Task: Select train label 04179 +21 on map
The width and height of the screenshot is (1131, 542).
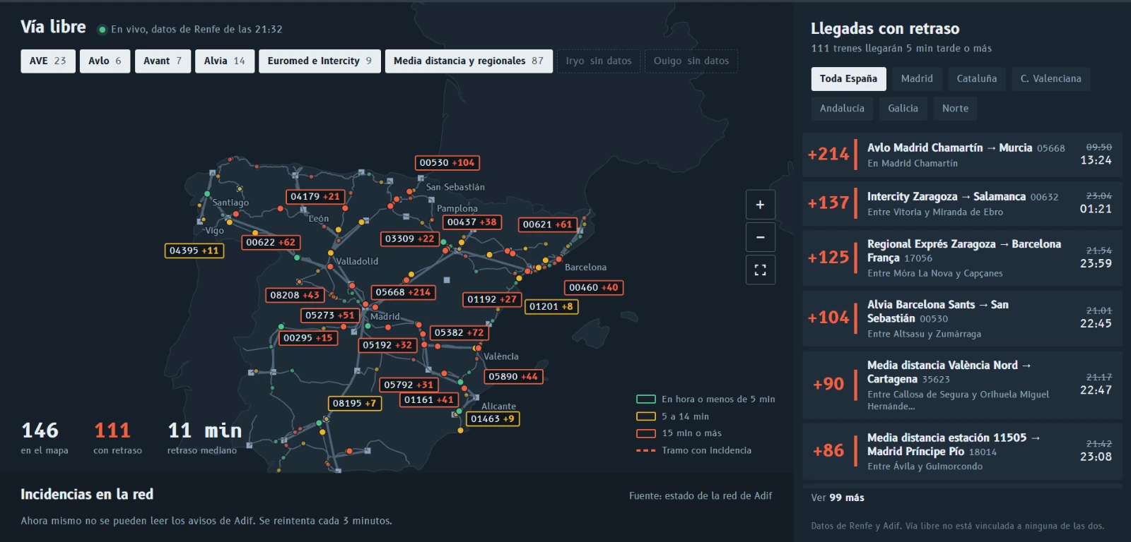Action: [x=315, y=197]
